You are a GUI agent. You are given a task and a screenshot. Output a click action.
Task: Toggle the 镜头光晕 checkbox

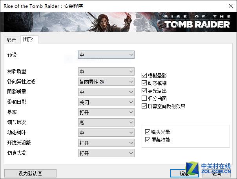pos(148,132)
